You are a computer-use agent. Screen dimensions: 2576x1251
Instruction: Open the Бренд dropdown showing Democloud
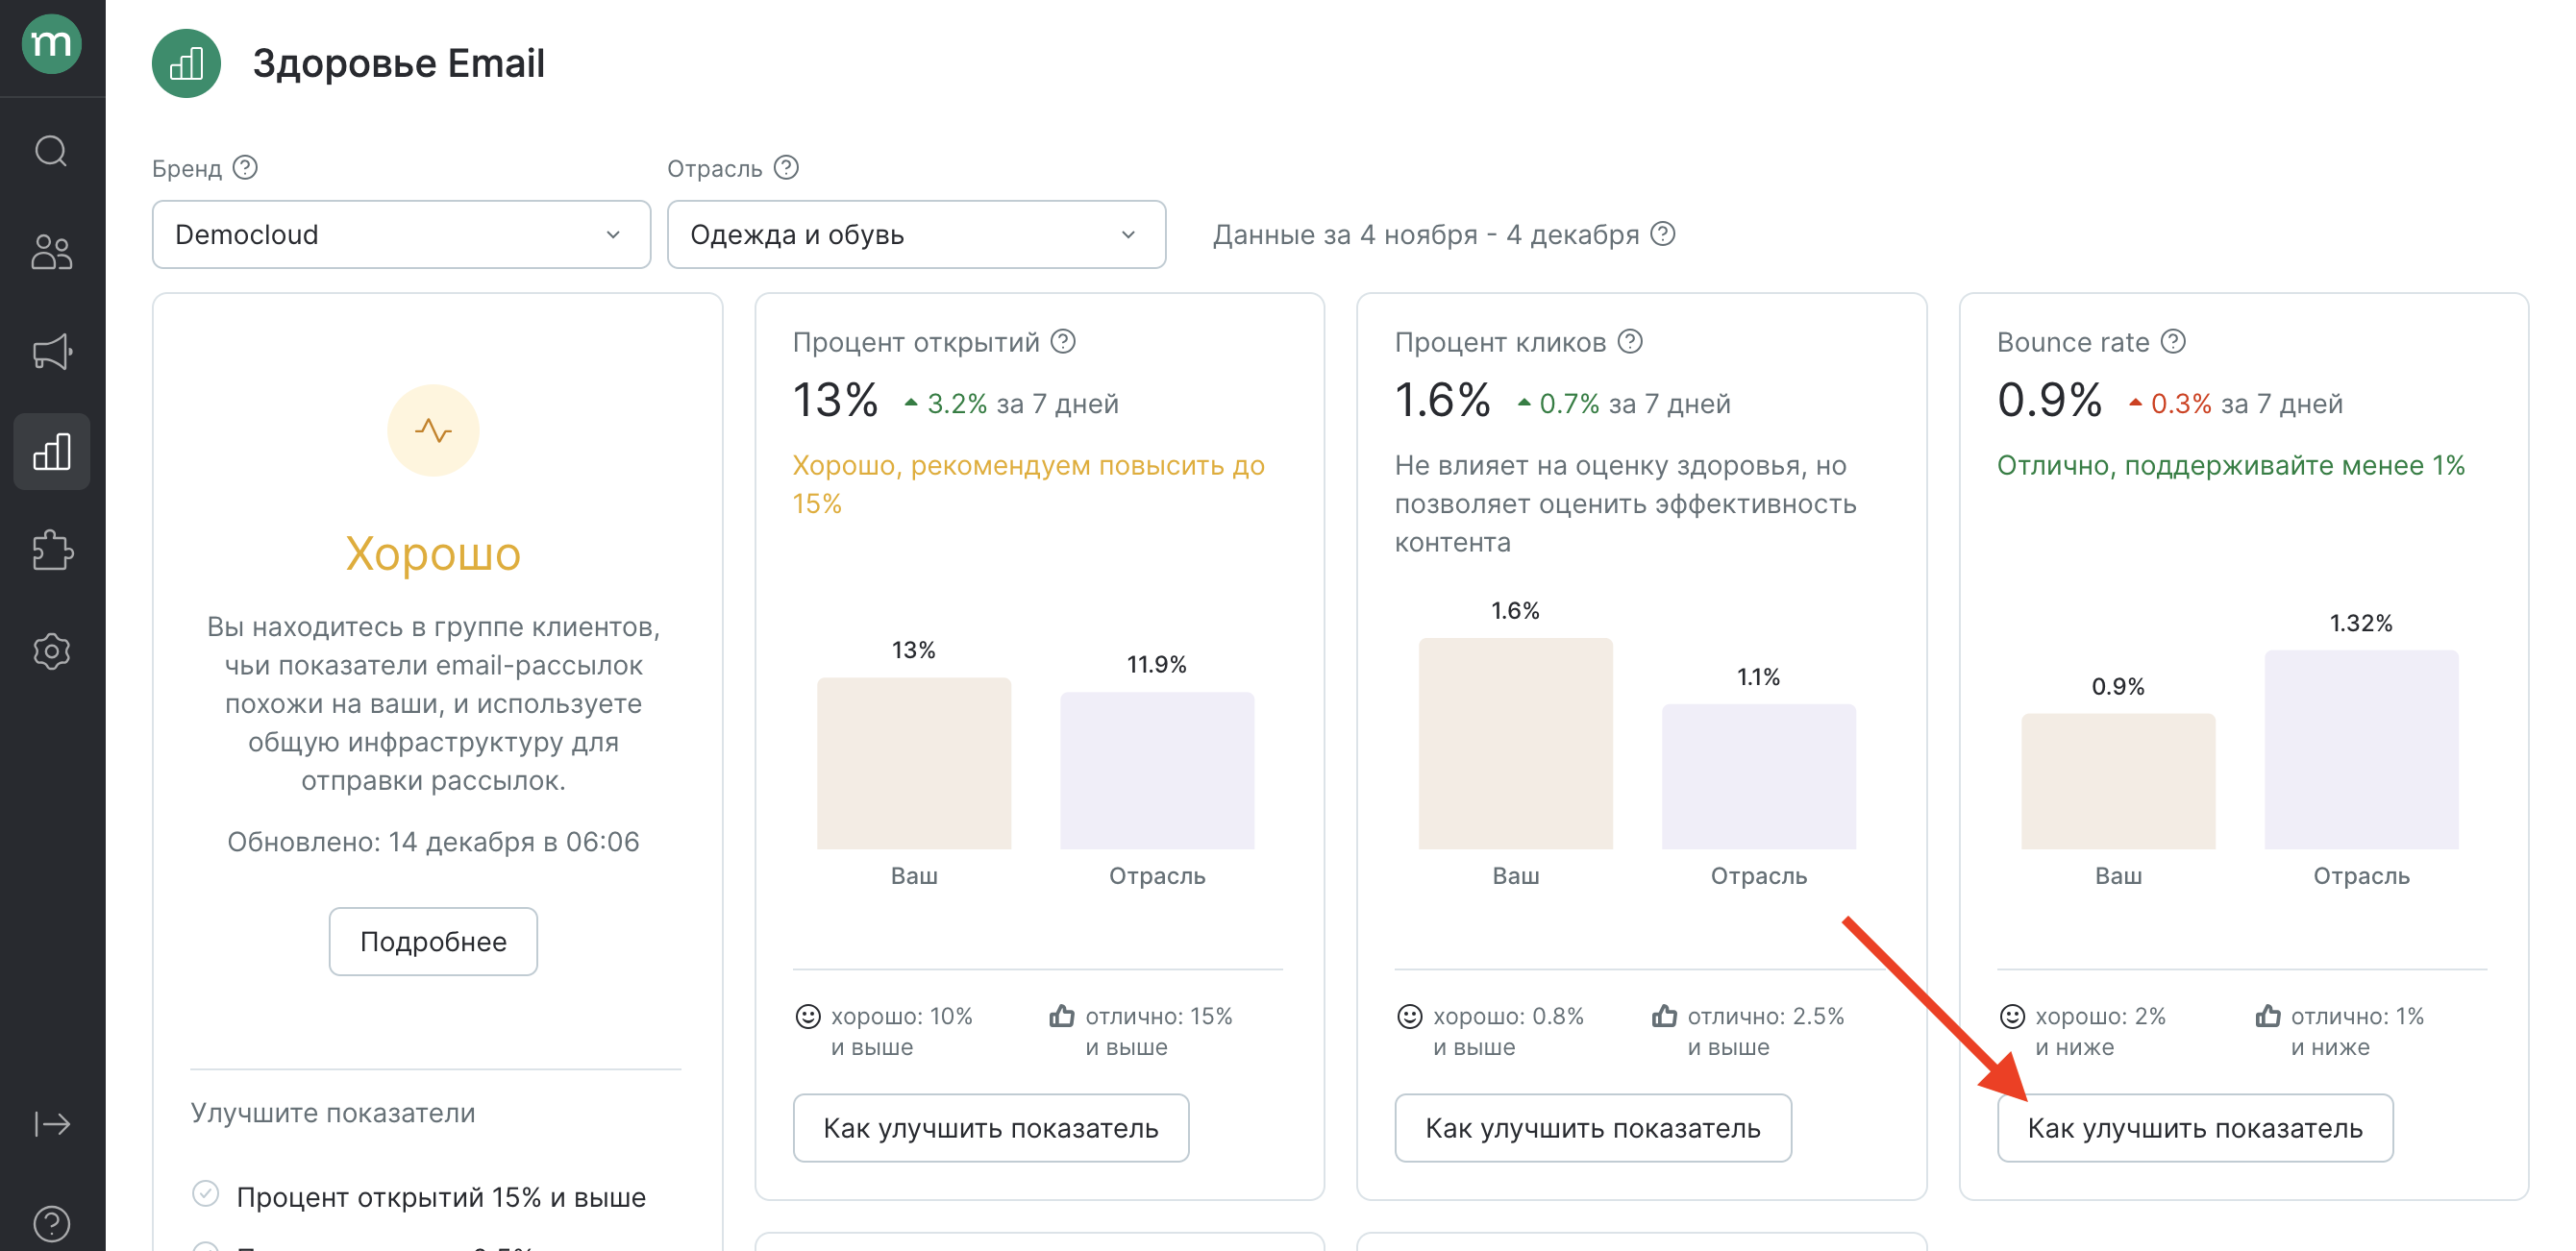click(401, 234)
